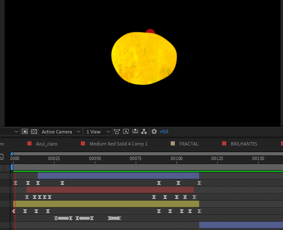This screenshot has height=230, width=283.
Task: Toggle the Region of Interest icon
Action: pos(25,132)
